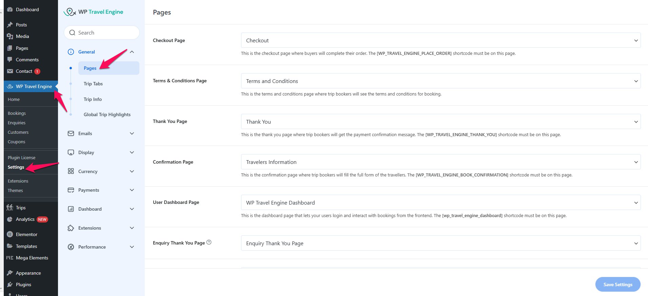Click the Enquiry Thank You Page help icon
The image size is (648, 296).
pyautogui.click(x=209, y=242)
